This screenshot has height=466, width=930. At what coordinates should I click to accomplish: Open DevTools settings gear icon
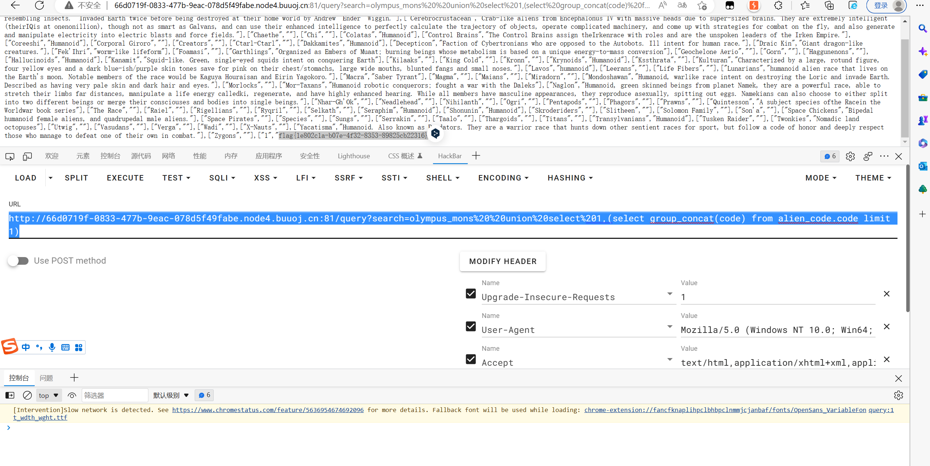coord(850,156)
